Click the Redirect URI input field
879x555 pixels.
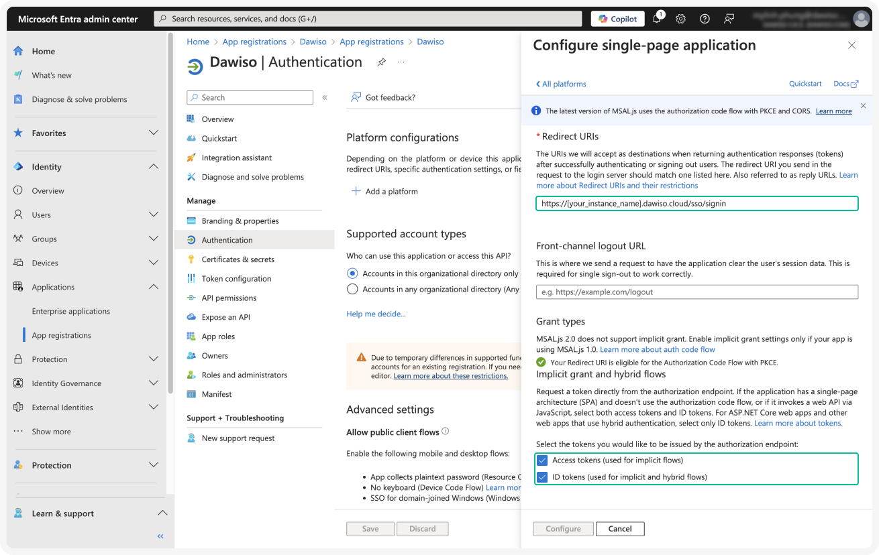(x=697, y=203)
